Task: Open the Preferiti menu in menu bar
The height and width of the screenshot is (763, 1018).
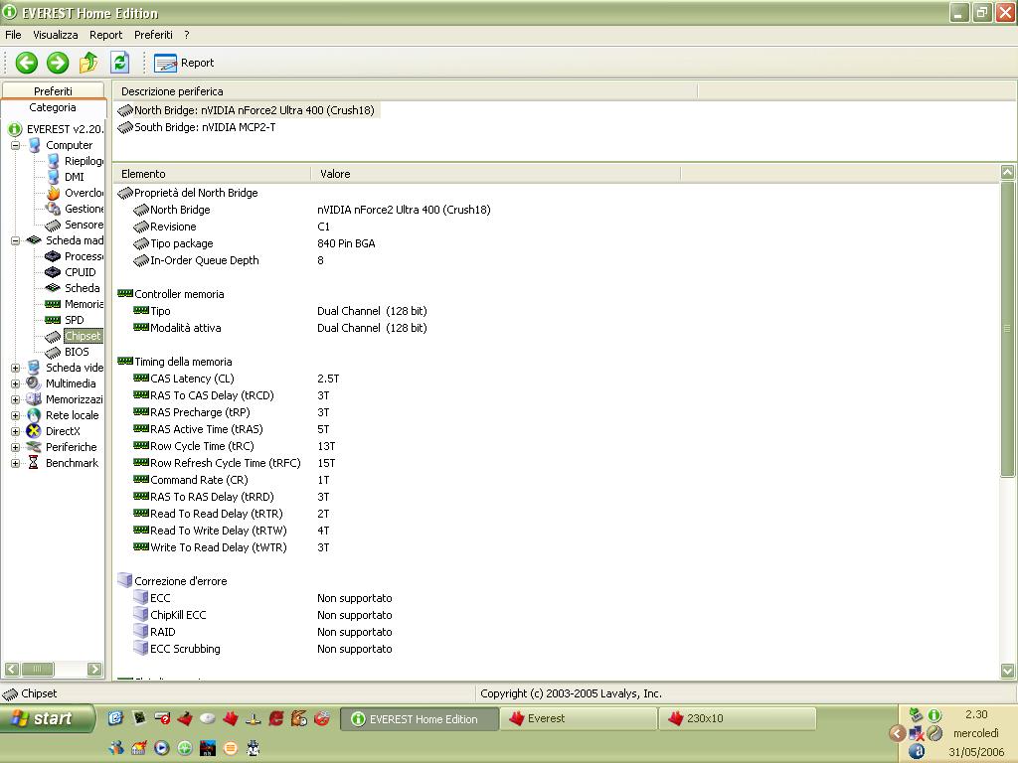Action: (x=153, y=35)
